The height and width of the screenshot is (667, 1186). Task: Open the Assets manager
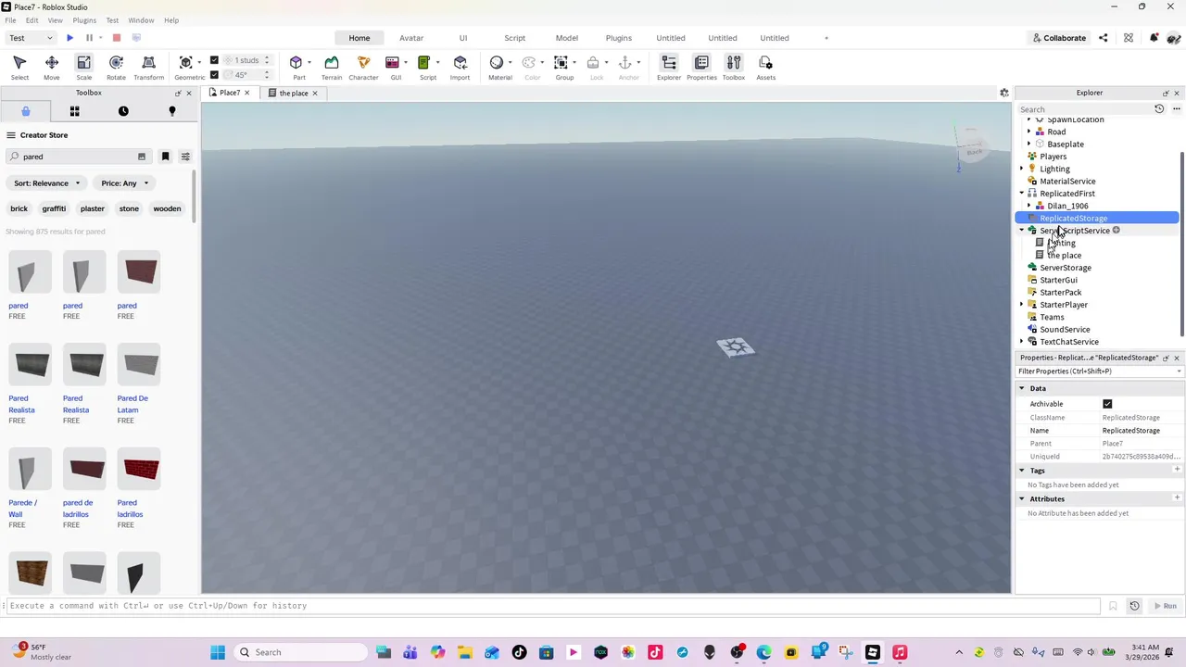click(765, 67)
